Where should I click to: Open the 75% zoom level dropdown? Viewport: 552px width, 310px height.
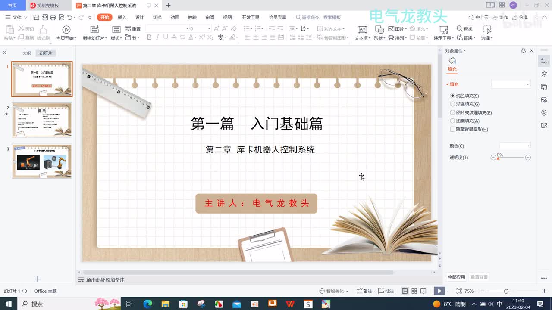(x=471, y=291)
